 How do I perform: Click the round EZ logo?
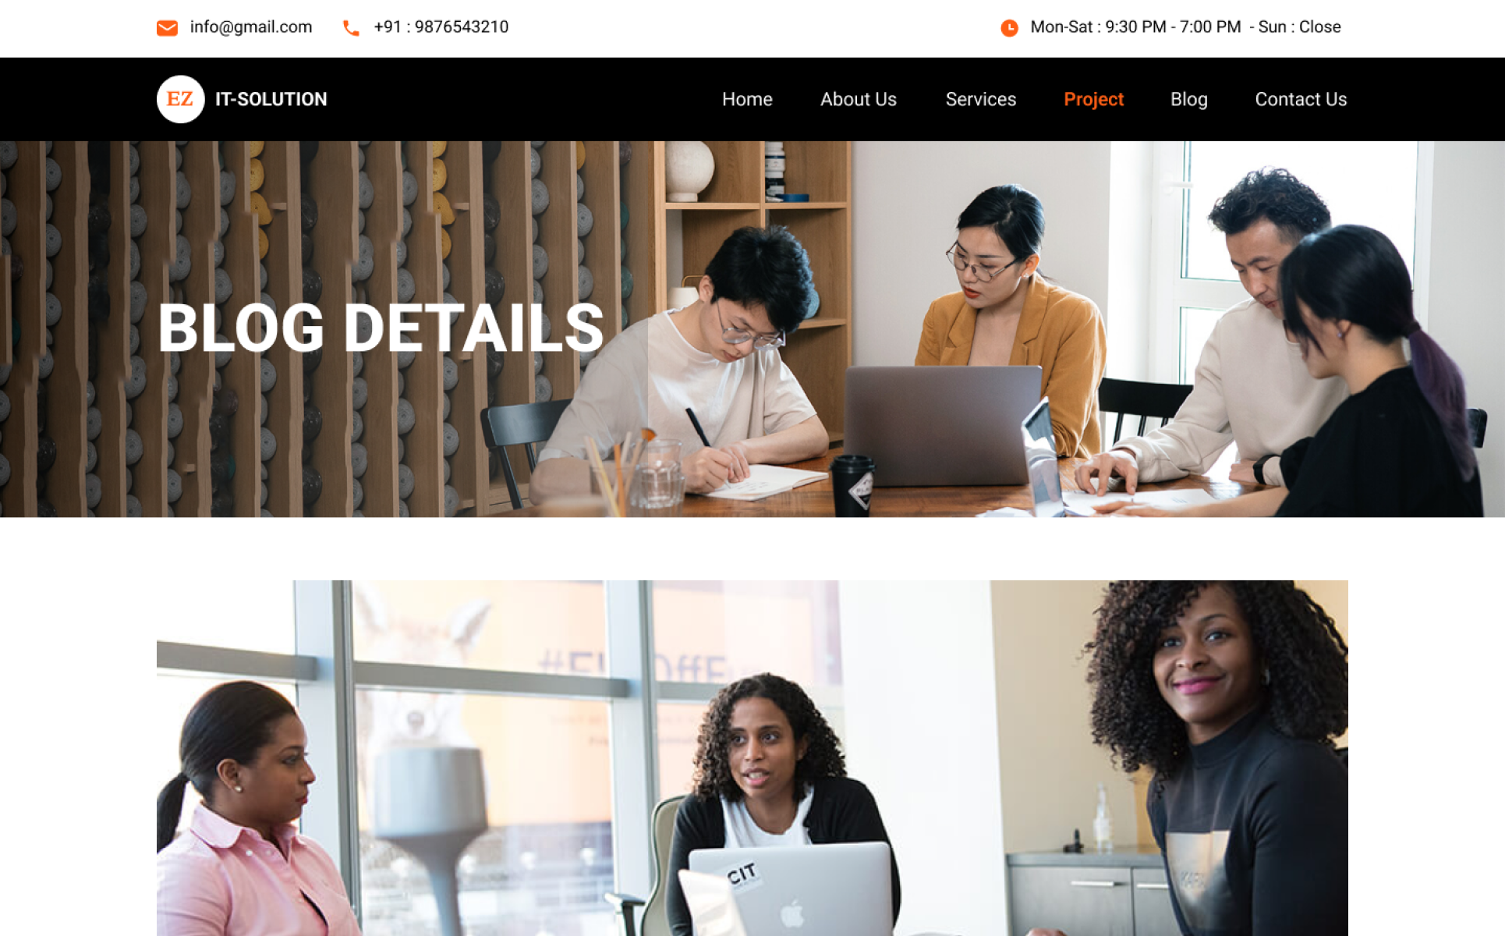[x=180, y=99]
